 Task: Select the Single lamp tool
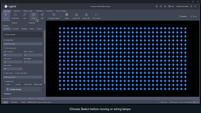coord(15,16)
